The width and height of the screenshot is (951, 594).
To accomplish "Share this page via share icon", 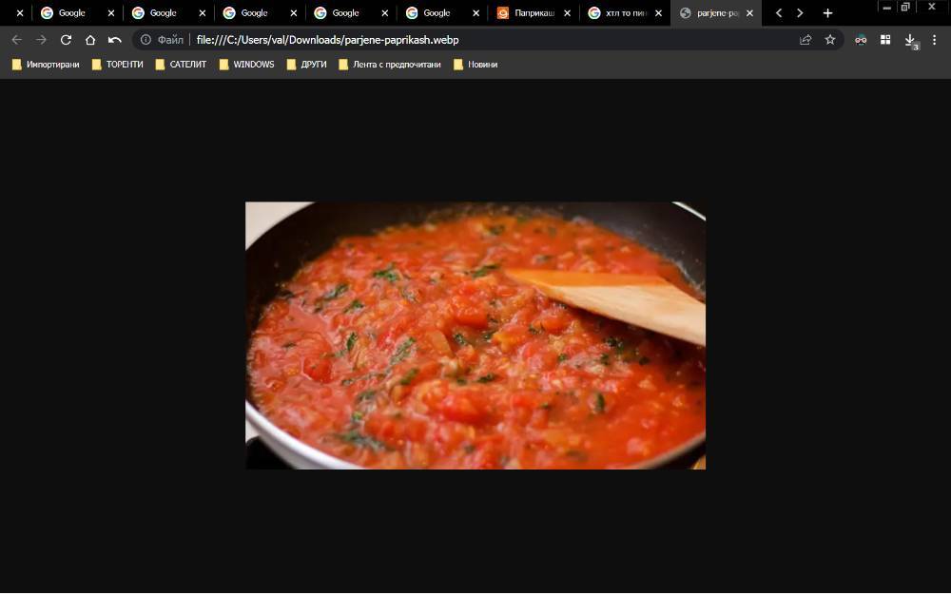I will pos(805,40).
